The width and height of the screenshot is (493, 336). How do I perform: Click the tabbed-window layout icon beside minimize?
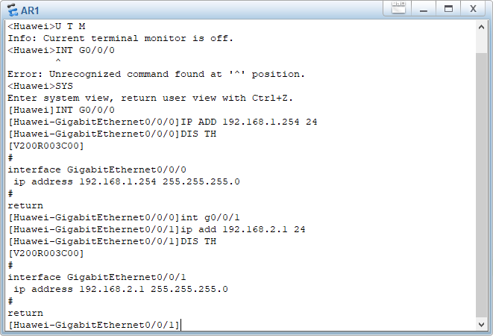pos(398,8)
